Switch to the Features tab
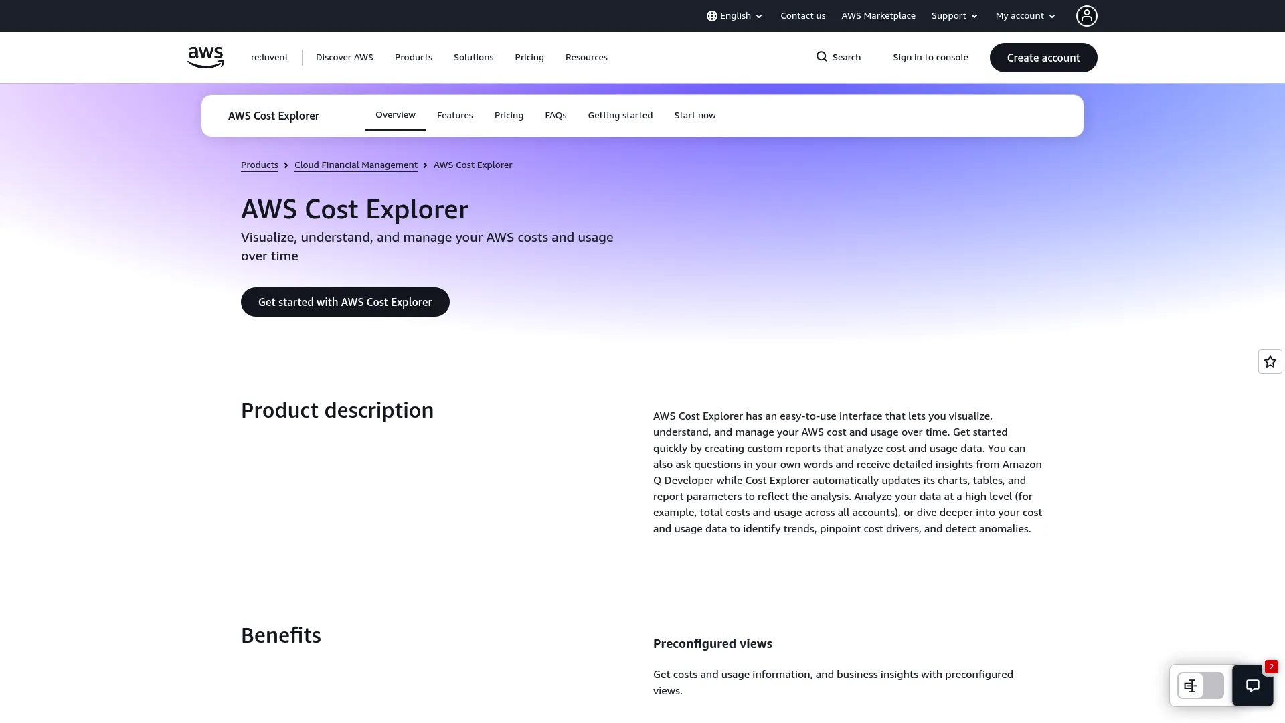Screen dimensions: 1285x723 [x=455, y=116]
